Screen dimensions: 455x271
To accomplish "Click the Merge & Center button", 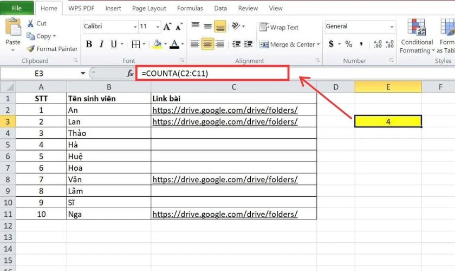I will pyautogui.click(x=289, y=44).
